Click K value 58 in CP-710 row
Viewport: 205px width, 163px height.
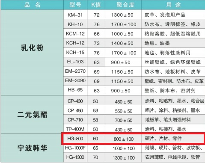[95, 120]
